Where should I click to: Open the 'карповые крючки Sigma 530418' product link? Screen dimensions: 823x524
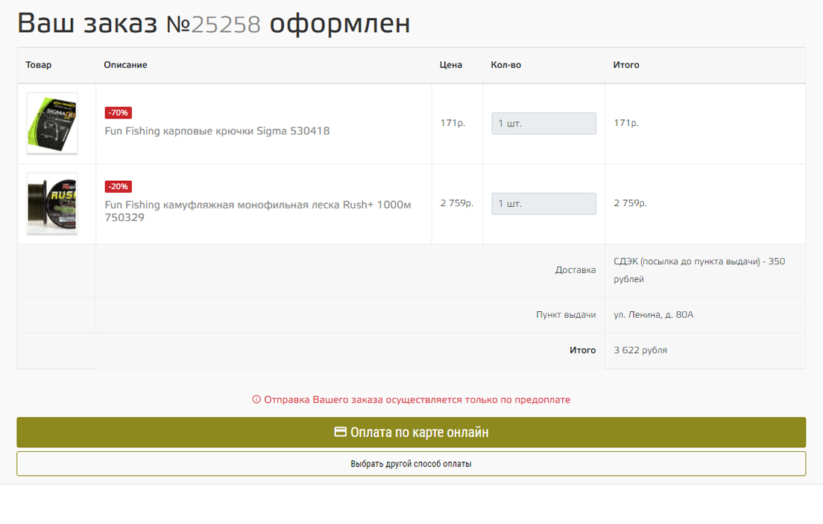217,131
